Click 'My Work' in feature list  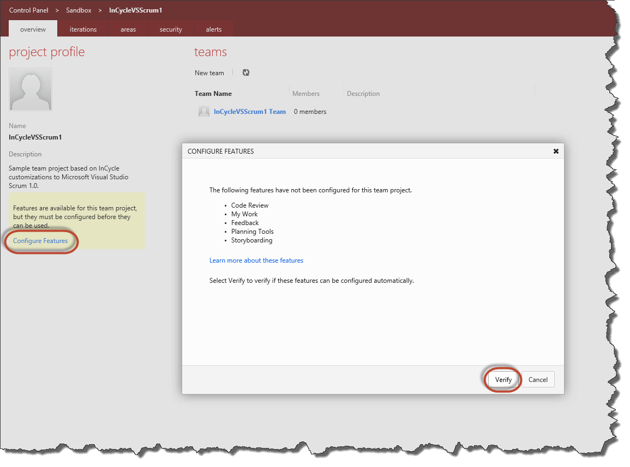(x=244, y=214)
